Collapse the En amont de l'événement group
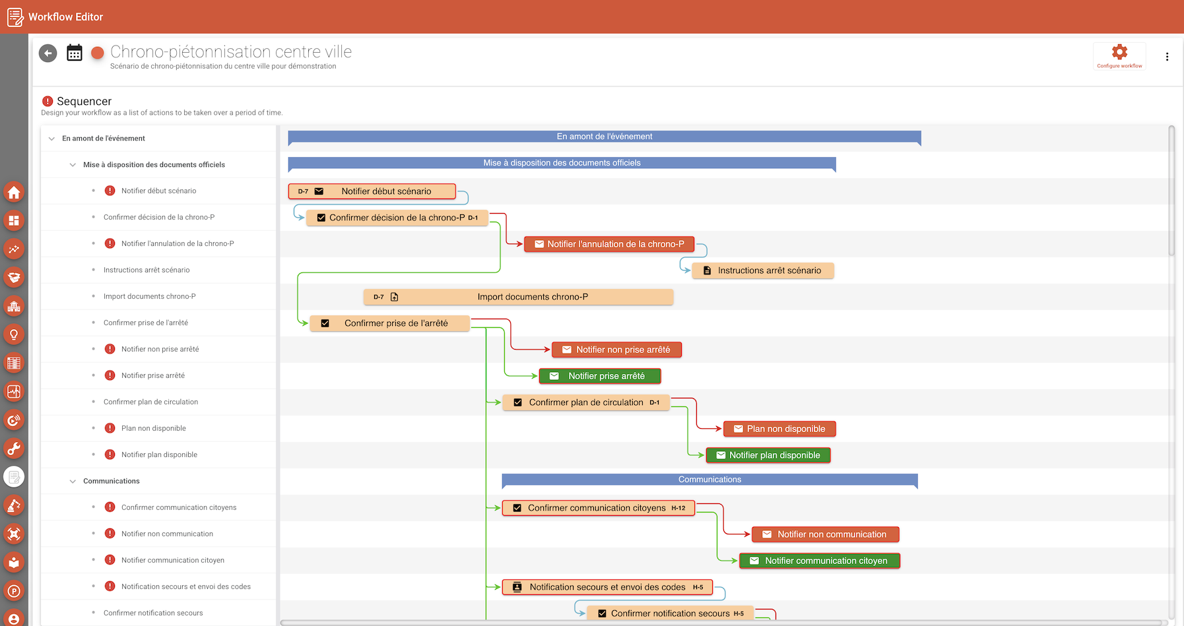This screenshot has height=626, width=1184. [x=51, y=139]
